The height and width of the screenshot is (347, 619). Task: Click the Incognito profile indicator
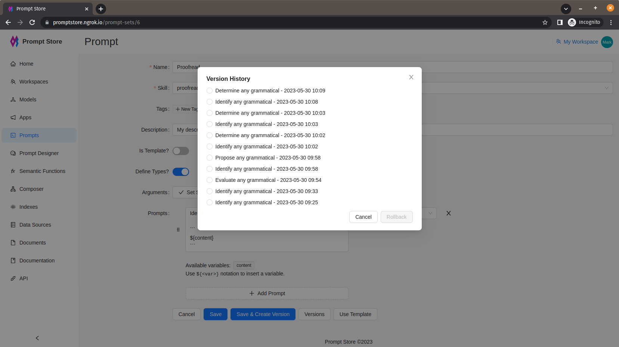(585, 22)
